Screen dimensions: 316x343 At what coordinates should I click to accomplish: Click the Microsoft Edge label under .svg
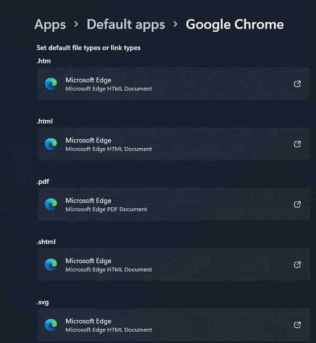click(88, 321)
